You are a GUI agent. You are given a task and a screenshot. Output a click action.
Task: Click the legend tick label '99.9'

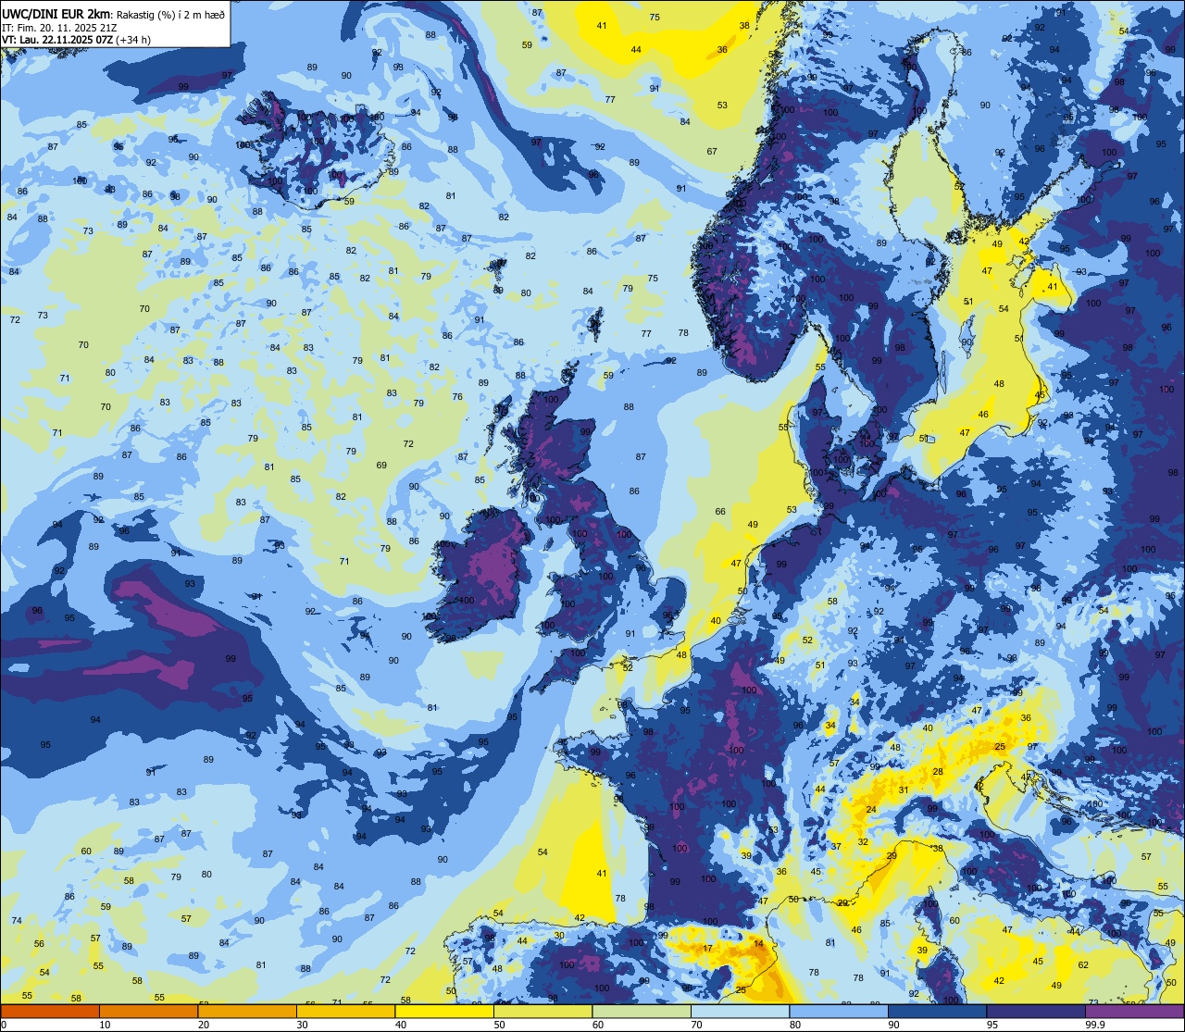point(1095,1025)
